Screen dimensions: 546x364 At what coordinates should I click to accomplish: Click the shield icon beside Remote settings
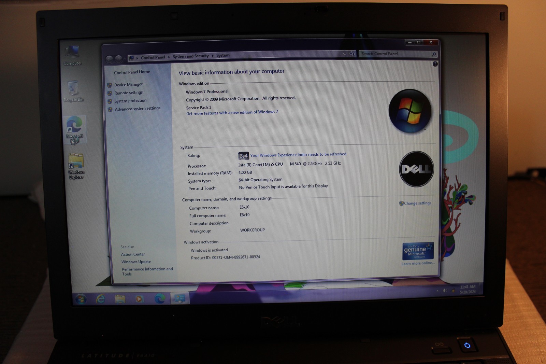coord(110,93)
